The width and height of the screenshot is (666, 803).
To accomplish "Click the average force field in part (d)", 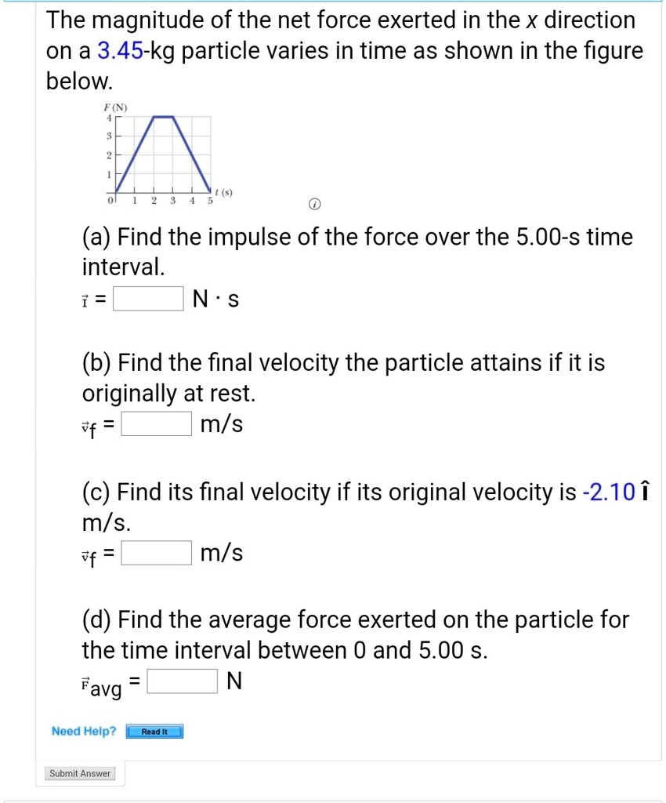I will [x=182, y=679].
